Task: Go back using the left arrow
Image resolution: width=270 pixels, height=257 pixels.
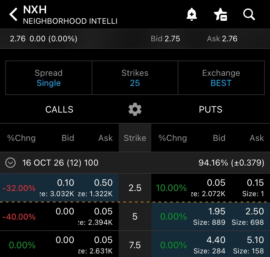Action: (13, 14)
